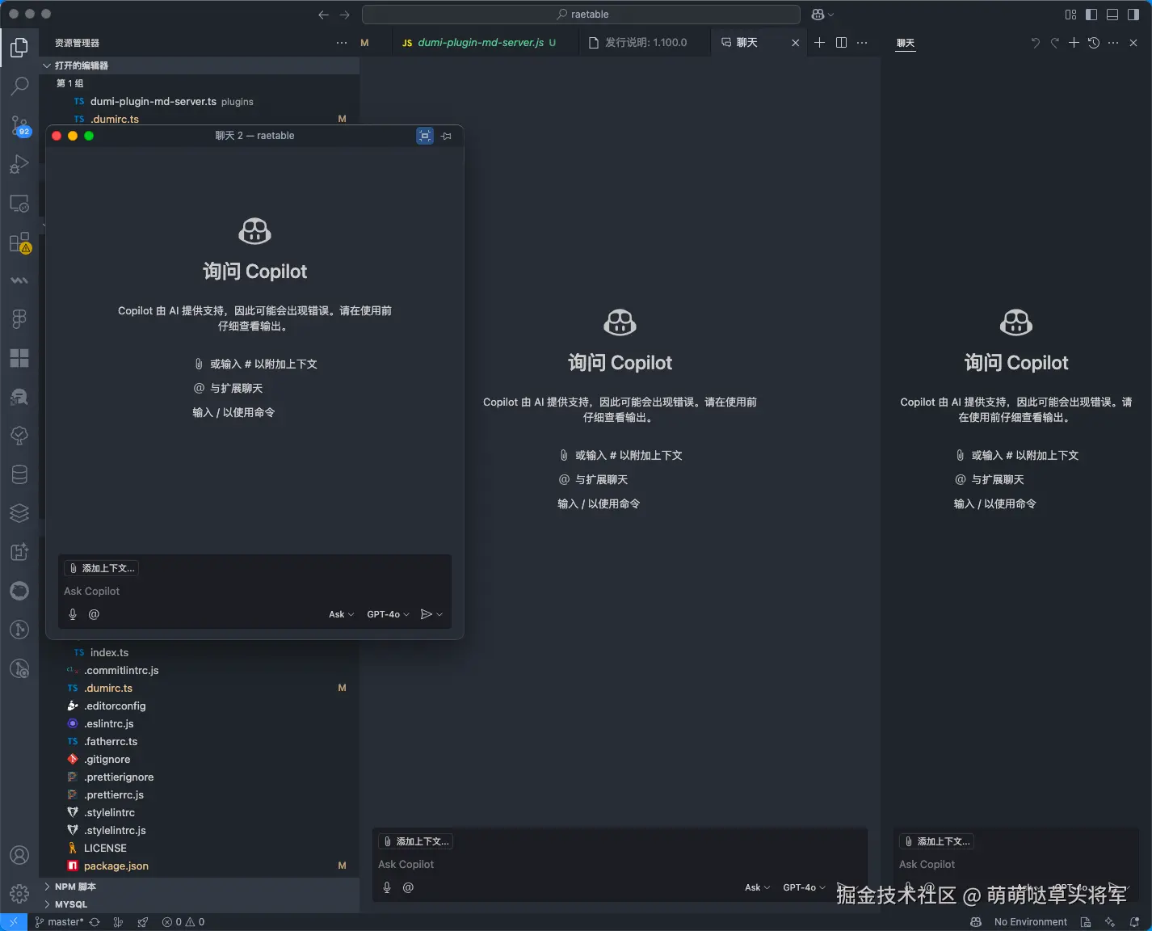Screen dimensions: 1152x931
Task: Open the Manage gear icon
Action: 19,894
